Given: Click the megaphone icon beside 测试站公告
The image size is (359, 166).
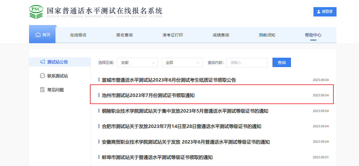Looking at the screenshot, I should (x=42, y=62).
